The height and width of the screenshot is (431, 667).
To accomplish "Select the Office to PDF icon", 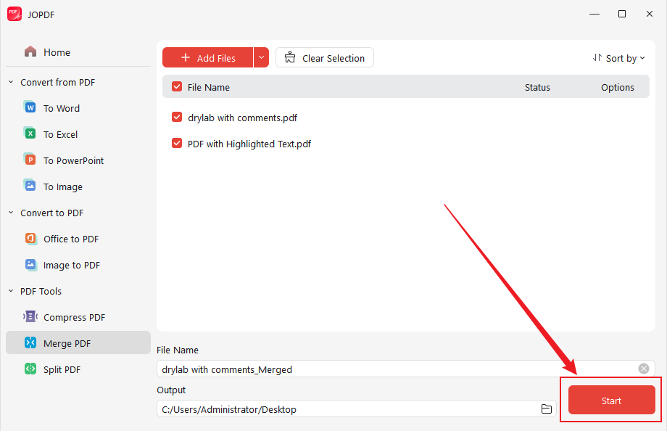I will tap(30, 238).
